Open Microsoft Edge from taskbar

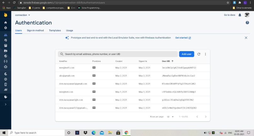pos(94,133)
